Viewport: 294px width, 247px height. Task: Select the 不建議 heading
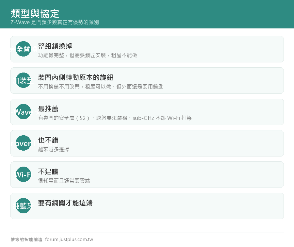coord(48,172)
